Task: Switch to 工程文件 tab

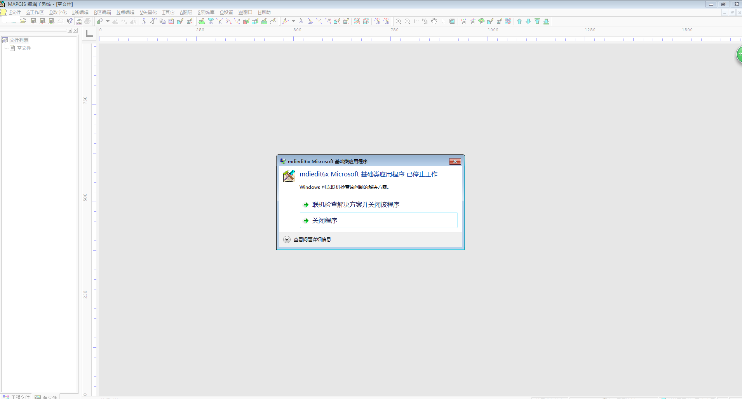Action: click(17, 397)
